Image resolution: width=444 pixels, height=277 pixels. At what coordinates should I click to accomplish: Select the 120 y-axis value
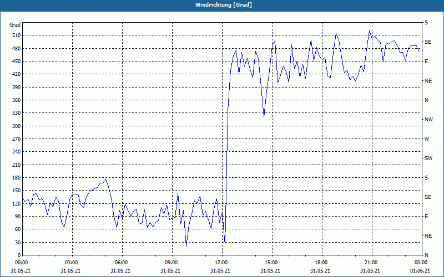(x=16, y=203)
